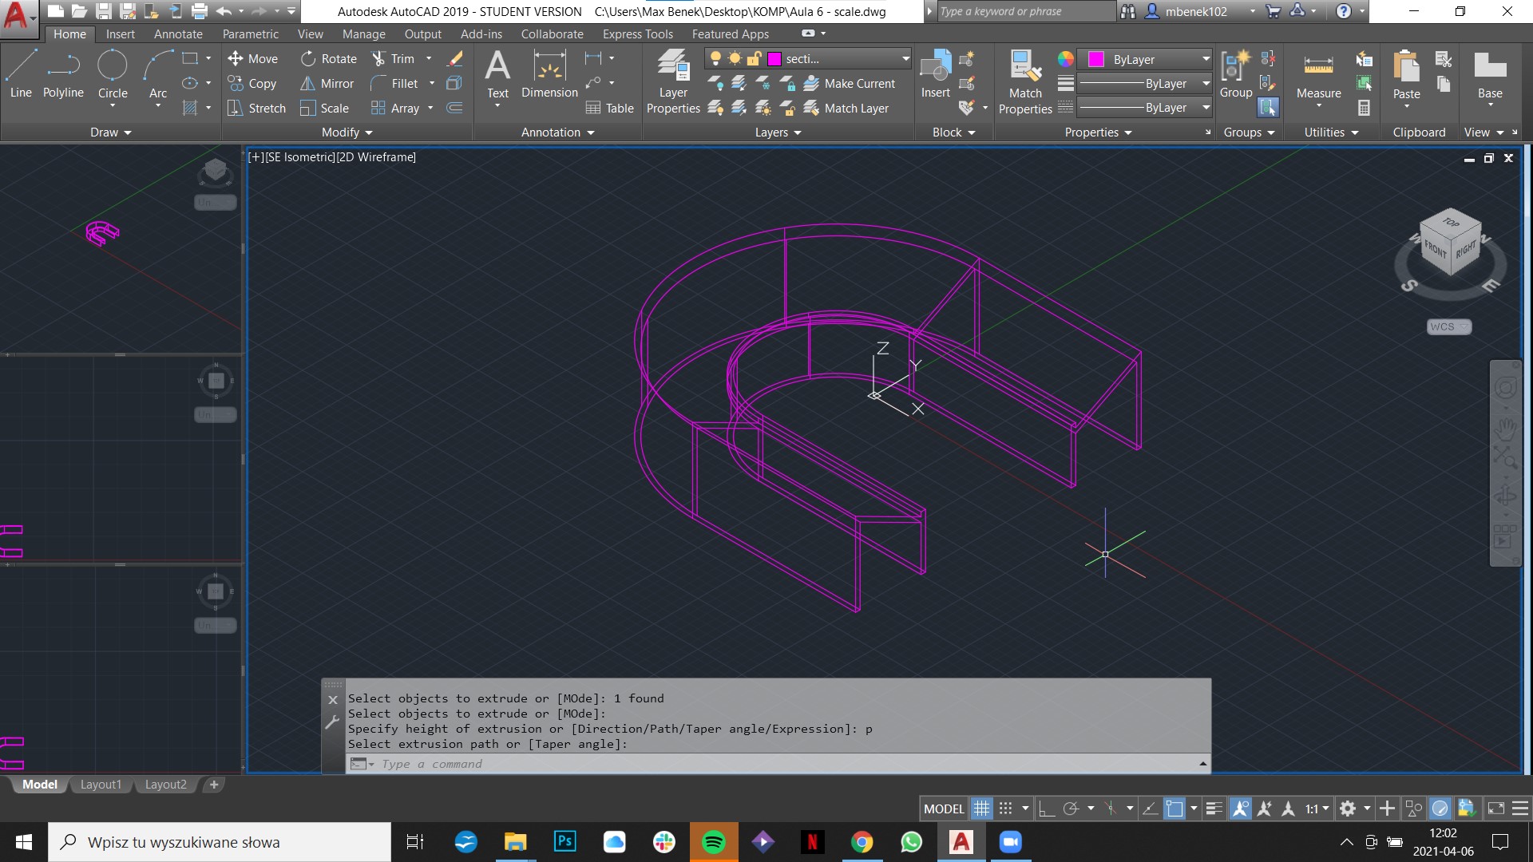Click the SE Isometric view control label
The width and height of the screenshot is (1533, 862).
[x=300, y=157]
